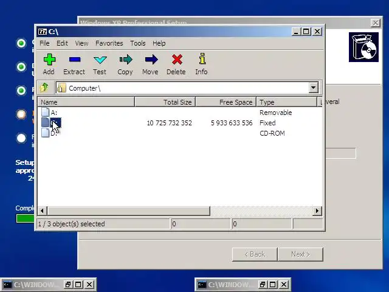Click the 7z icon in the title bar

pos(43,32)
